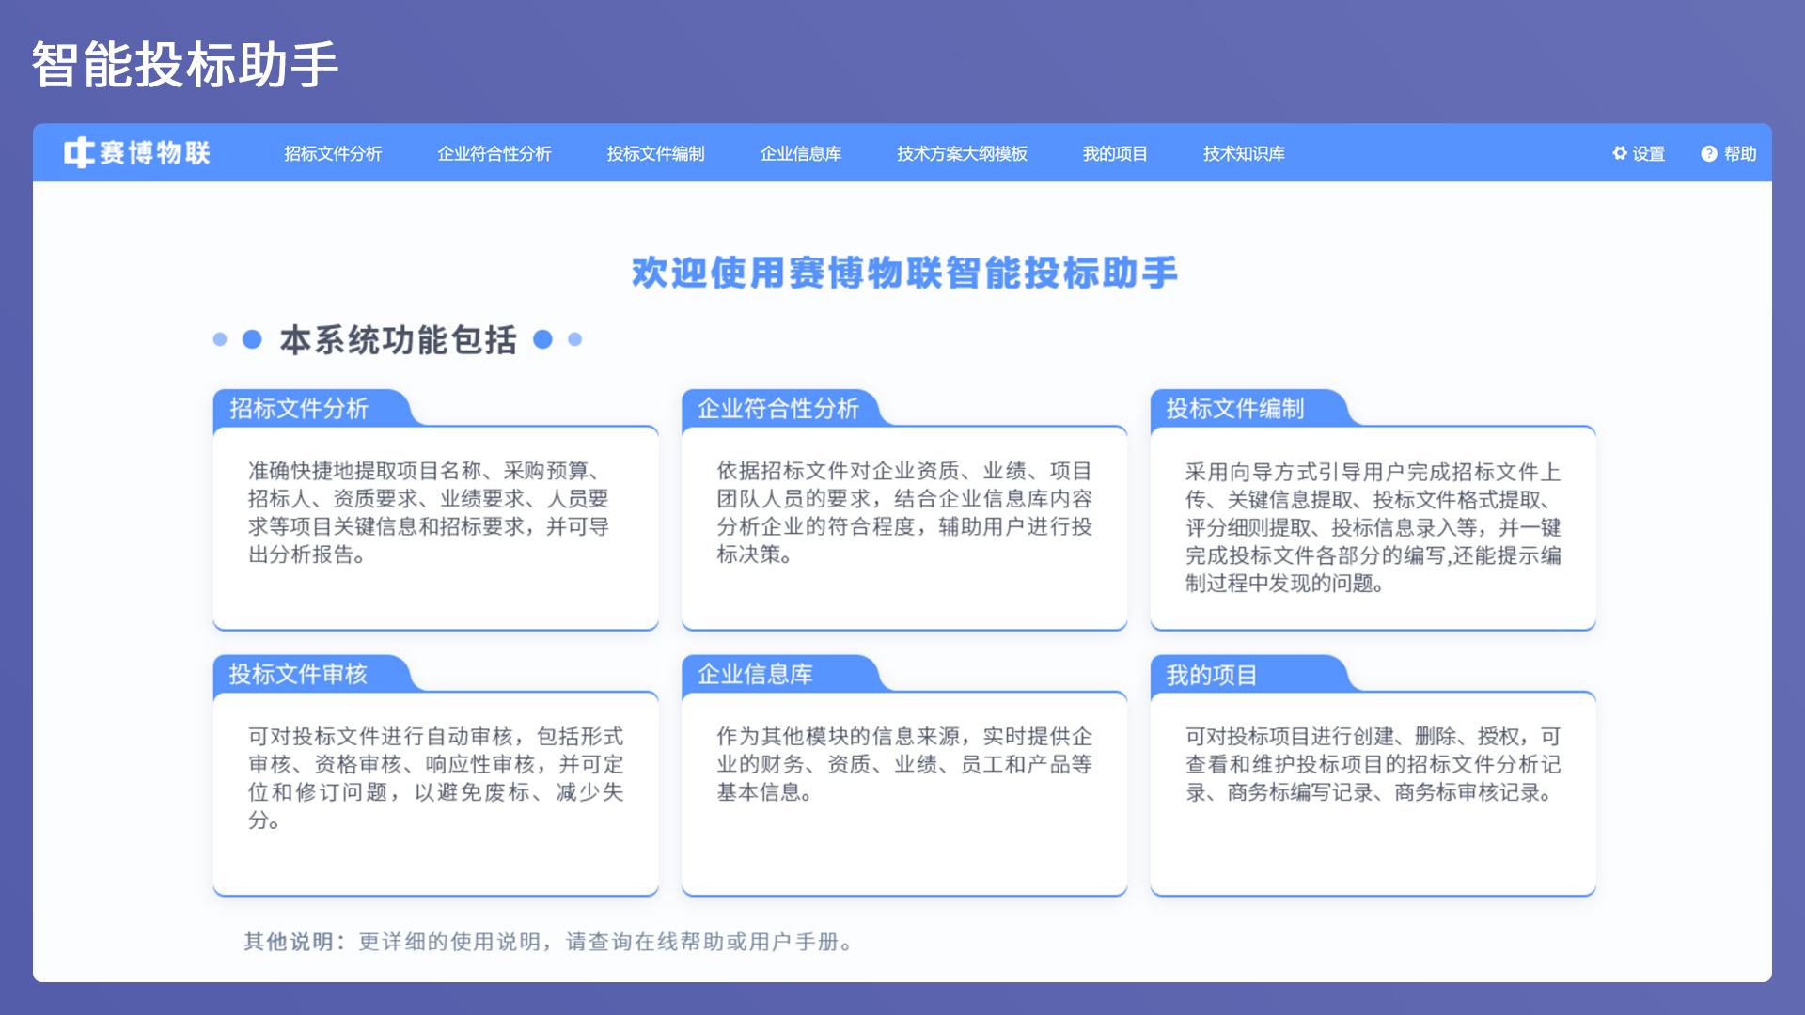Click the 本系统功能包括 section title

(399, 339)
